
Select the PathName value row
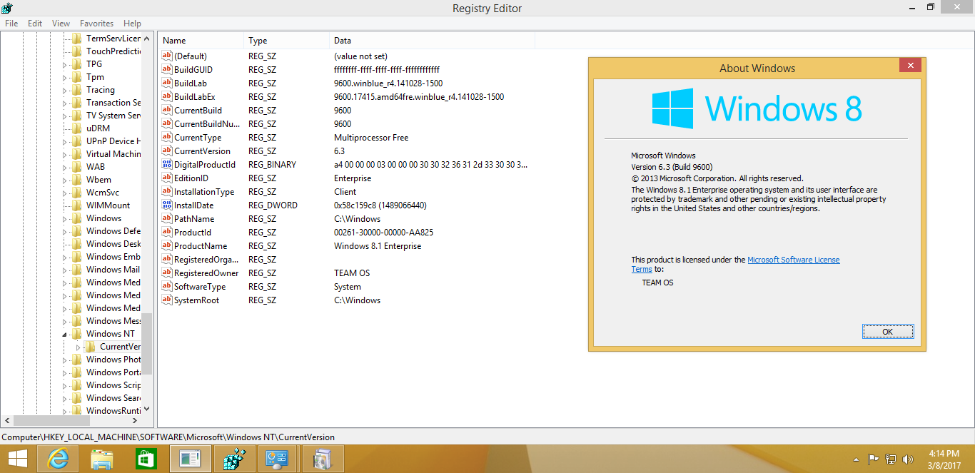point(346,219)
